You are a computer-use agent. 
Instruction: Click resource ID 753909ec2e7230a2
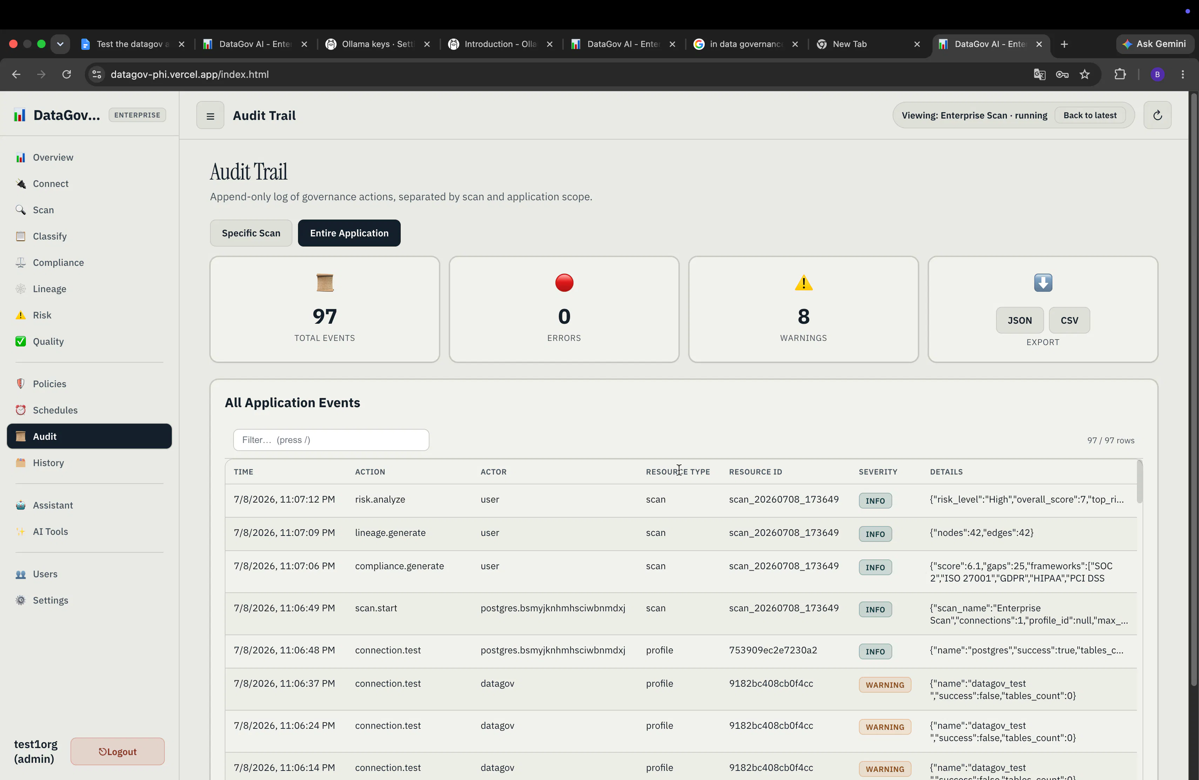pos(773,650)
